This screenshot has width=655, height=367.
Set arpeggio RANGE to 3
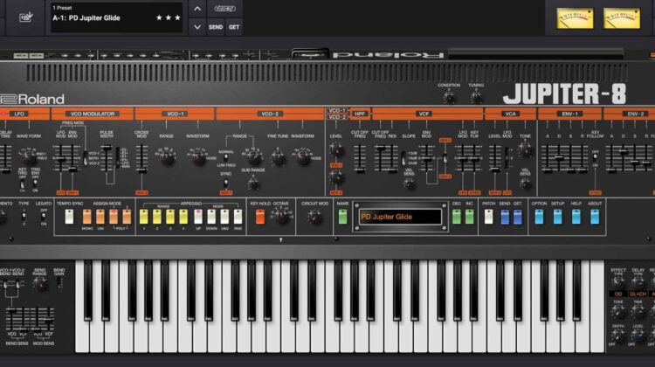(x=170, y=217)
